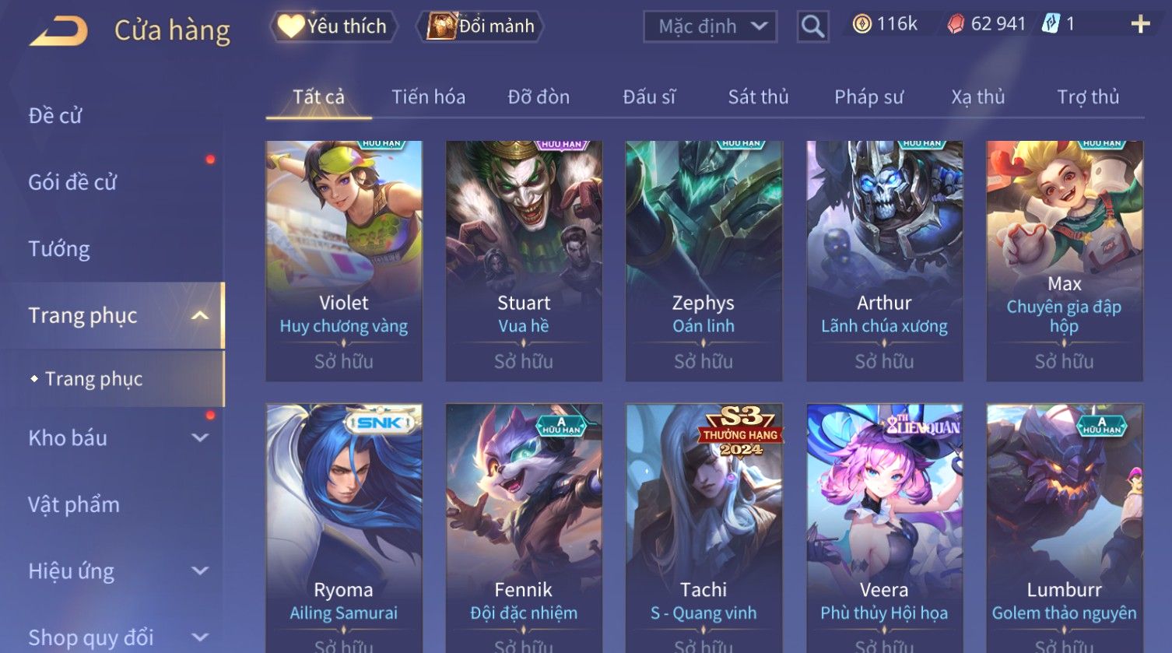This screenshot has height=653, width=1172.
Task: Select the Tiến hóa tab
Action: click(x=428, y=97)
